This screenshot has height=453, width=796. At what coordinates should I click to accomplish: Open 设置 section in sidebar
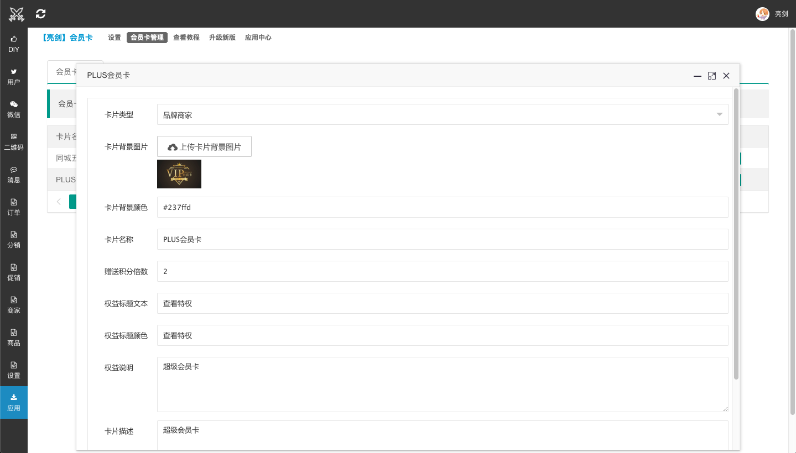click(14, 370)
